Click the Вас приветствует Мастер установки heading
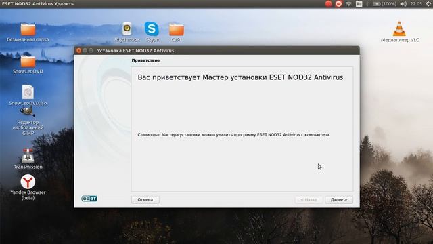 pyautogui.click(x=240, y=77)
